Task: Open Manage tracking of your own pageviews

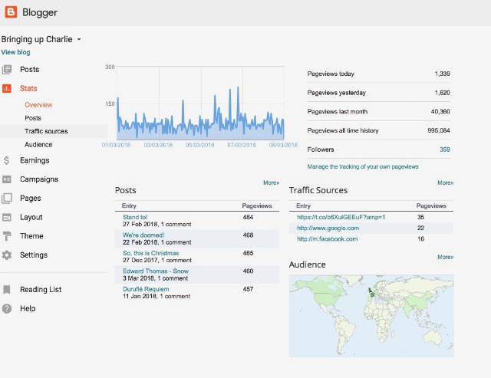Action: [363, 167]
